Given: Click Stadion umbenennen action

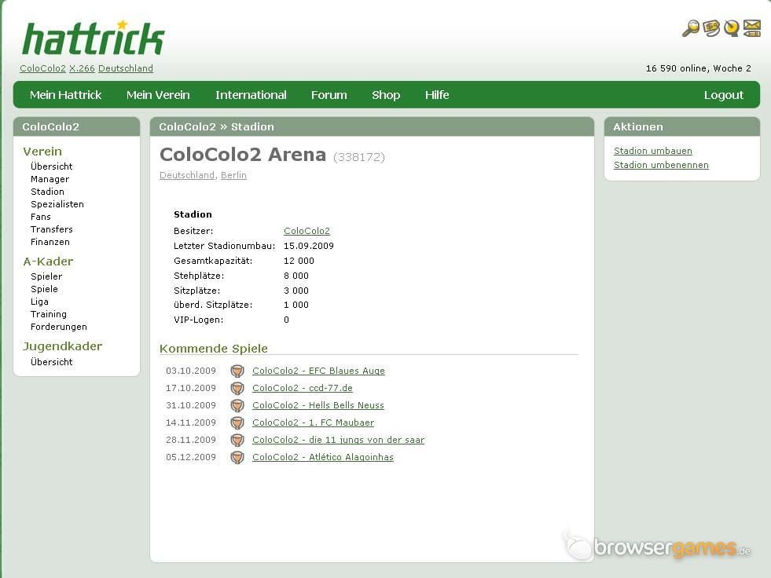Looking at the screenshot, I should [661, 165].
